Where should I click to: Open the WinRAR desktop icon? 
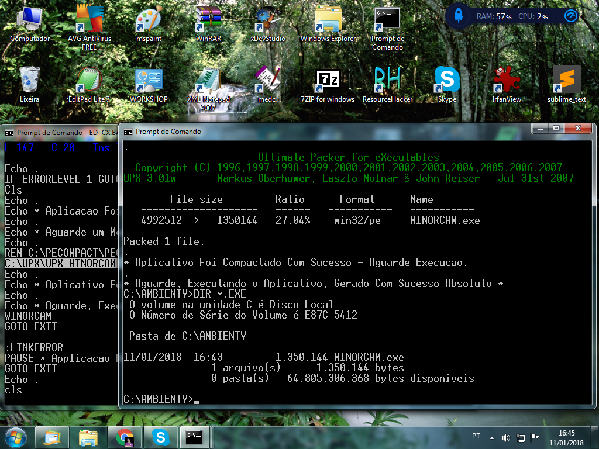pyautogui.click(x=208, y=20)
